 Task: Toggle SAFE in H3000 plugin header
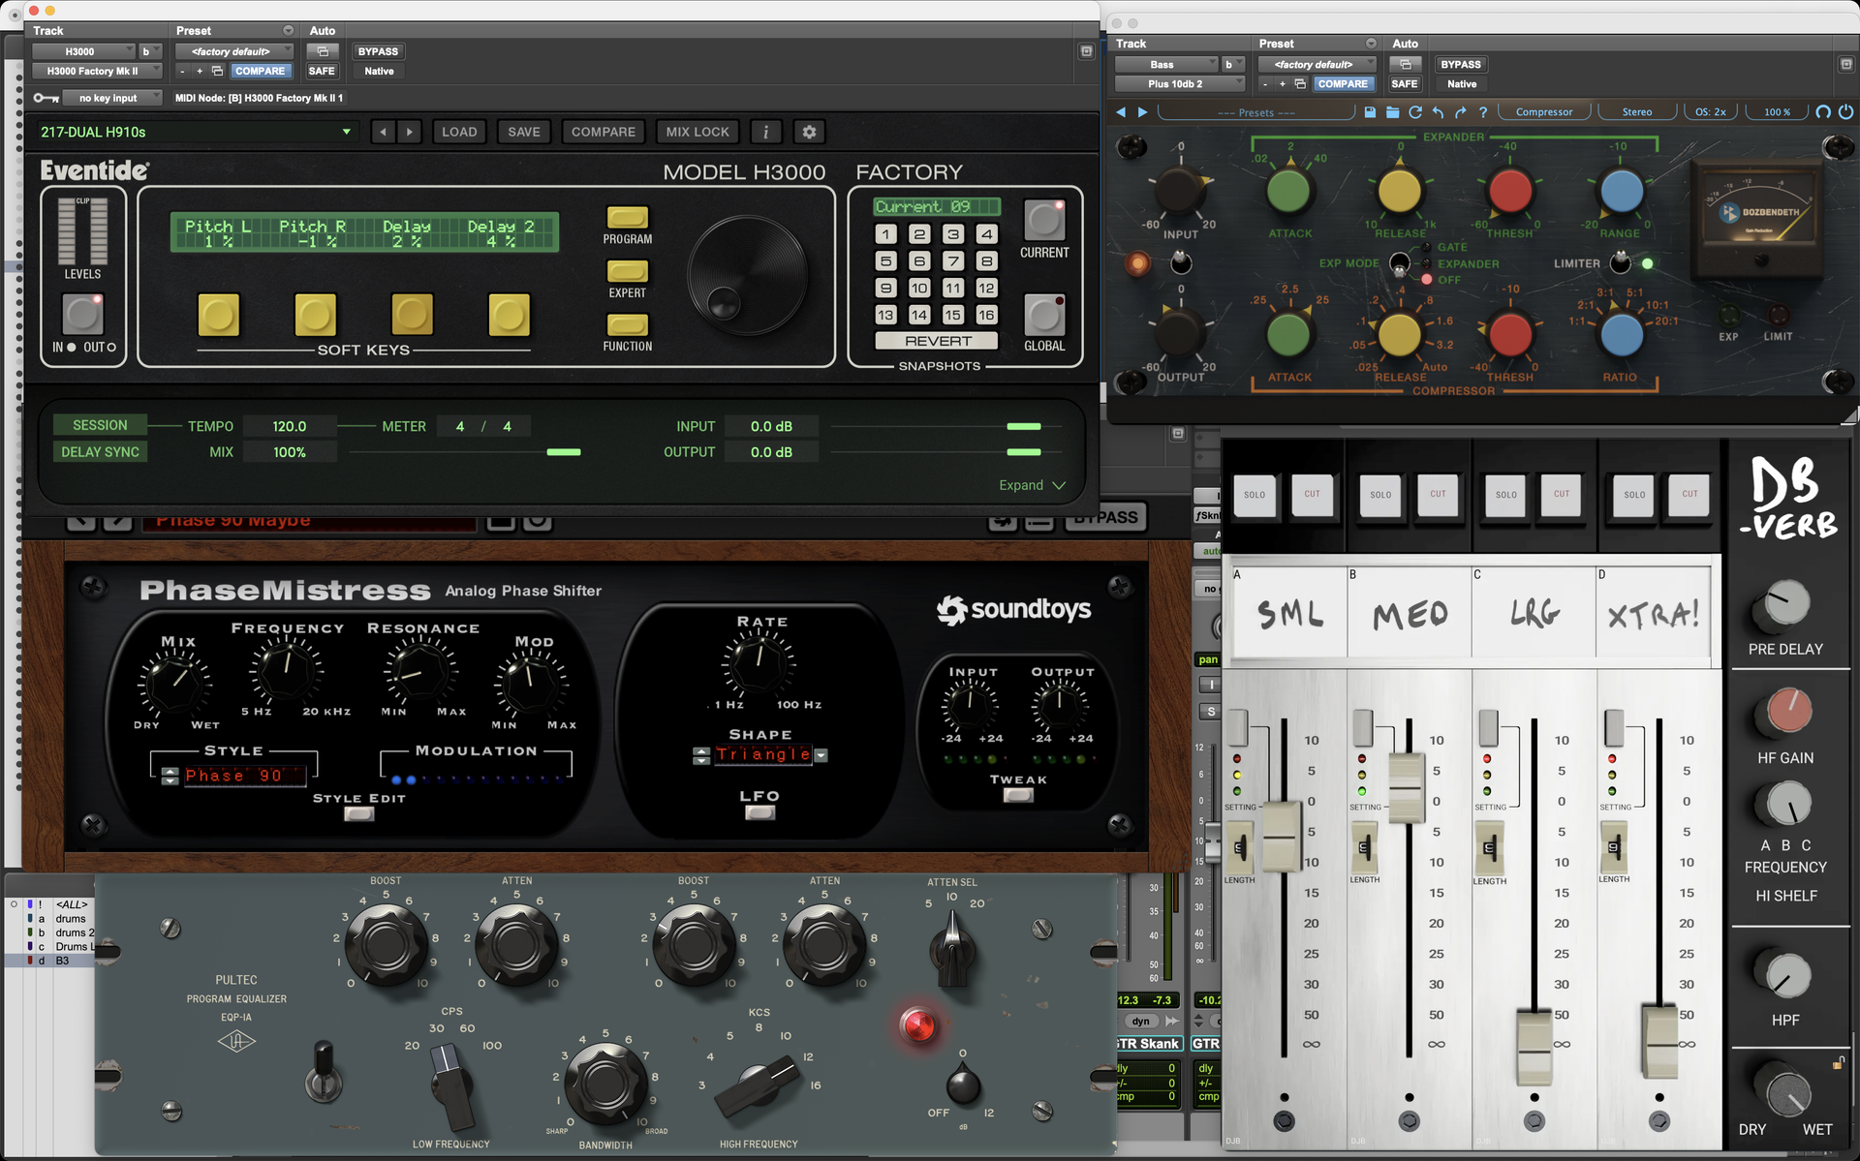322,71
